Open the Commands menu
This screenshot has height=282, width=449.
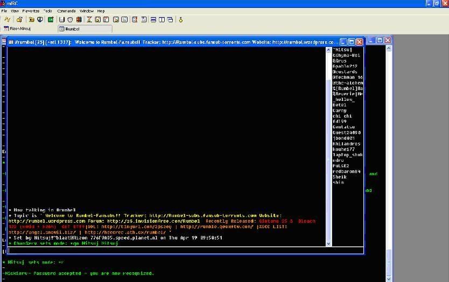[x=66, y=11]
